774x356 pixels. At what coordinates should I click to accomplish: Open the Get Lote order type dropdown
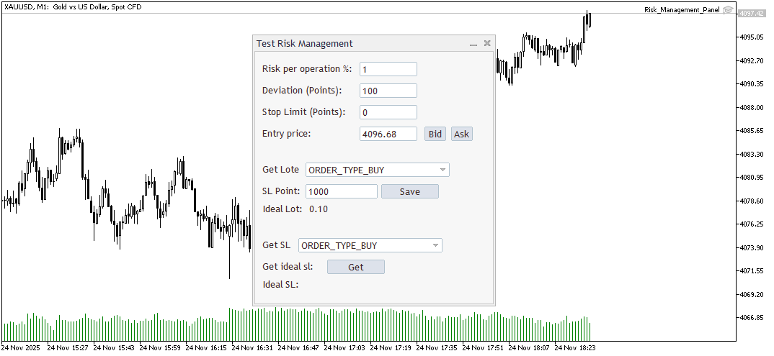point(378,170)
